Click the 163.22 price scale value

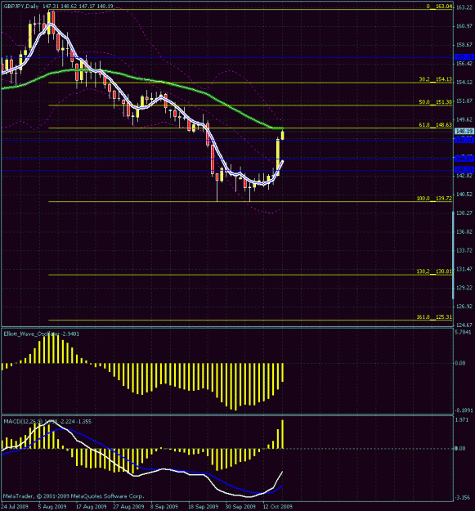pyautogui.click(x=464, y=7)
